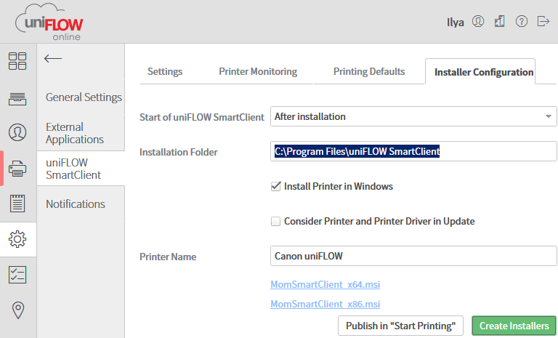Open the dashboard grid icon in sidebar

17,61
